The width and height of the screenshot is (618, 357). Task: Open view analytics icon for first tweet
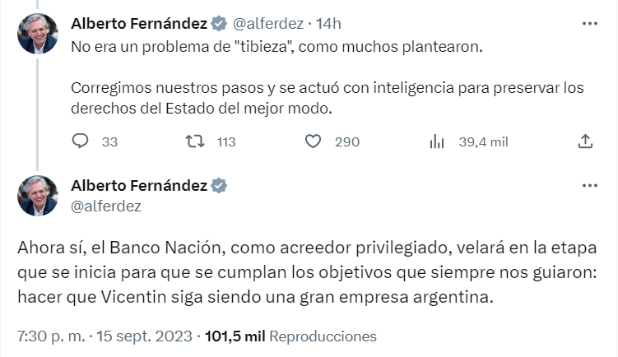coord(437,141)
